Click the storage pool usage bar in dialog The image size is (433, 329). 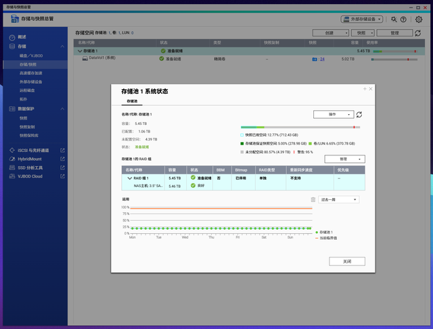pos(300,127)
